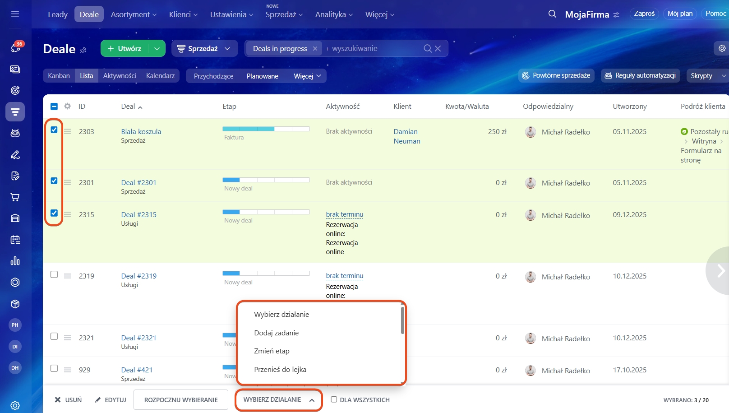
Task: Click the Usuń button in bottom bar
Action: click(68, 400)
